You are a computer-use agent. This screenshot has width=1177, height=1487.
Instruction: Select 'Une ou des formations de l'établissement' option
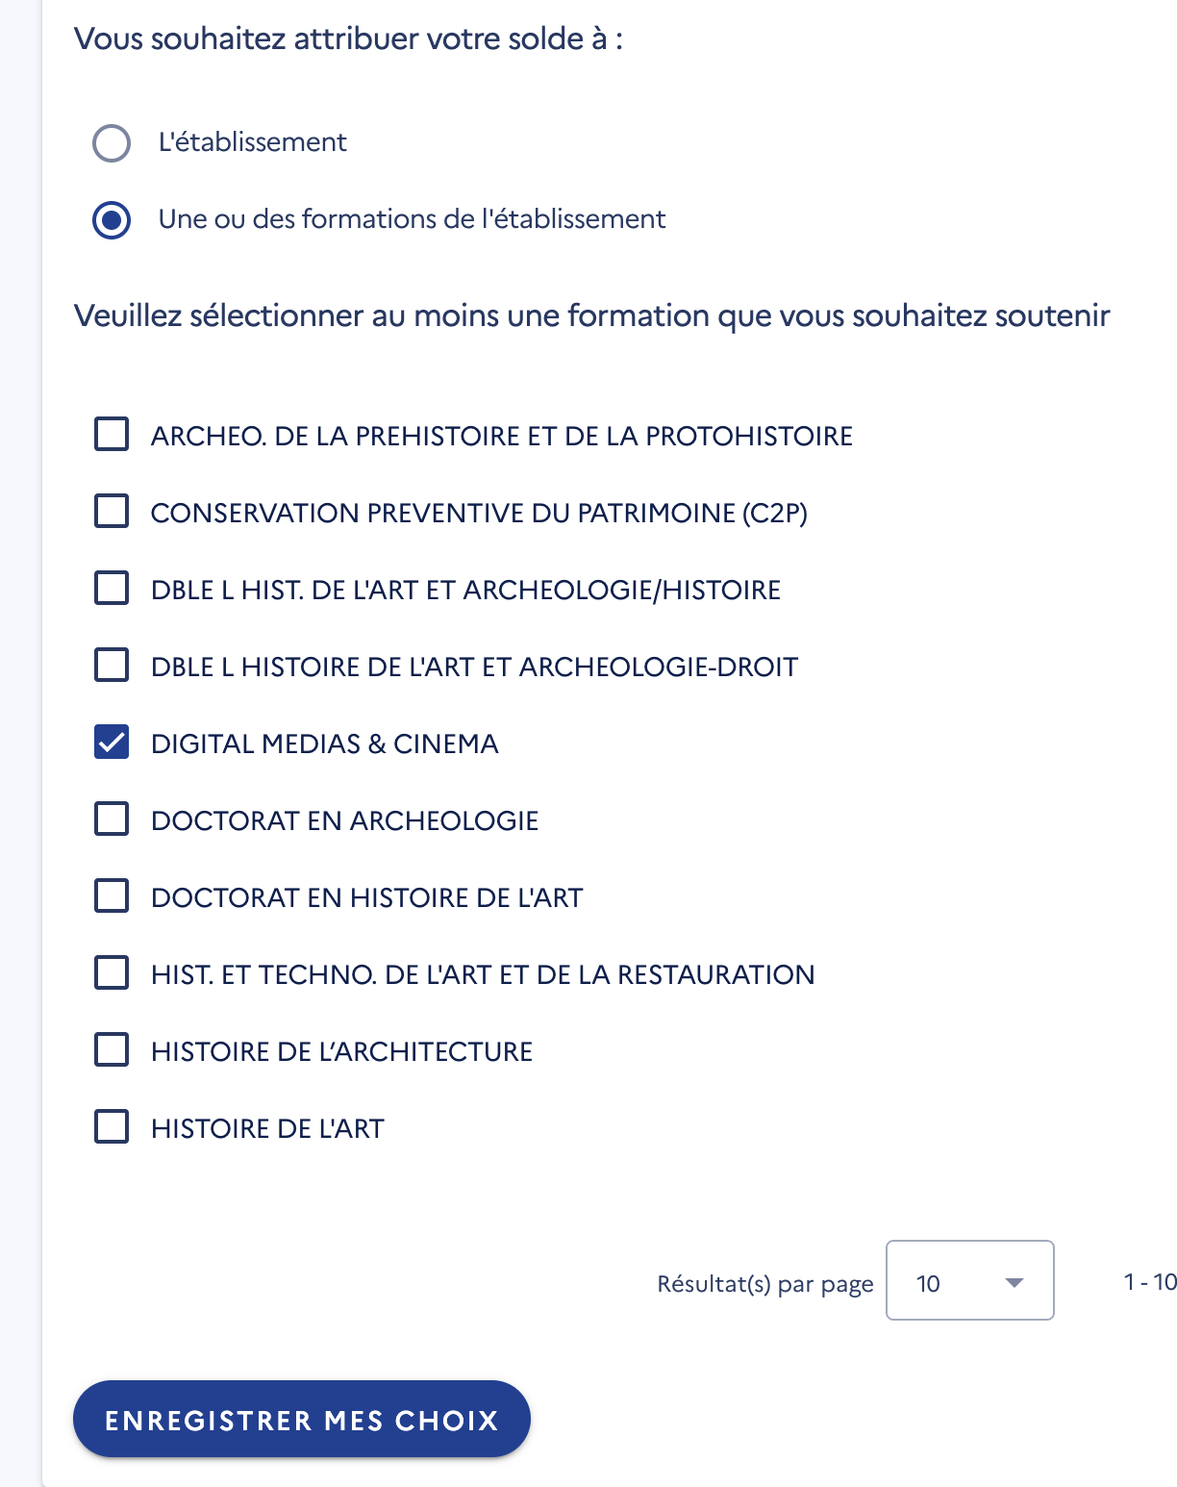[x=112, y=220]
